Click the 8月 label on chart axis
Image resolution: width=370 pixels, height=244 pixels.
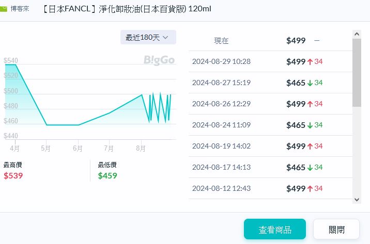pyautogui.click(x=141, y=149)
